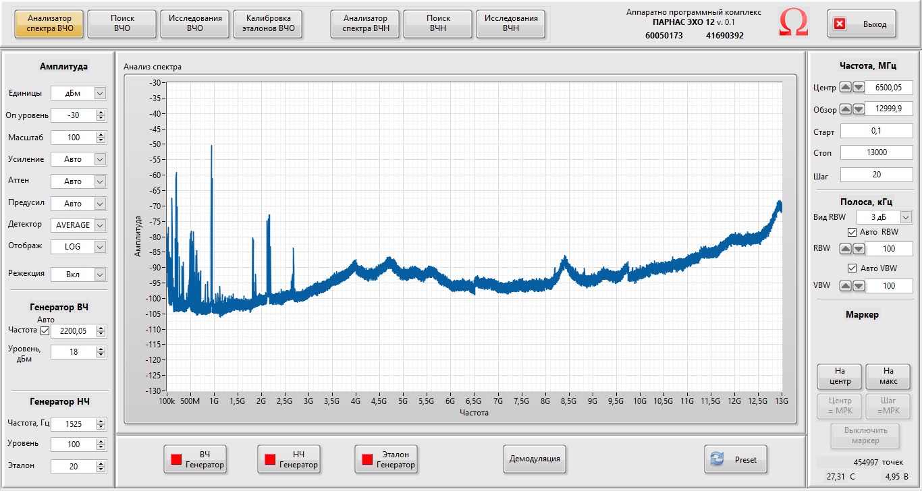This screenshot has height=491, width=922.
Task: Toggle the Эталон Генератор button
Action: [x=387, y=459]
